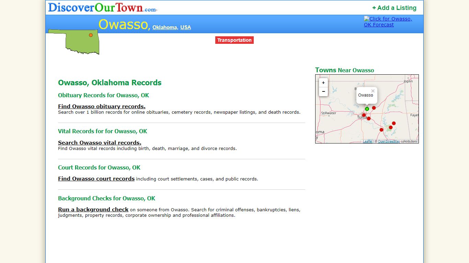Click the Stillwater label on map
Screen dimensions: 469x263
(329, 113)
